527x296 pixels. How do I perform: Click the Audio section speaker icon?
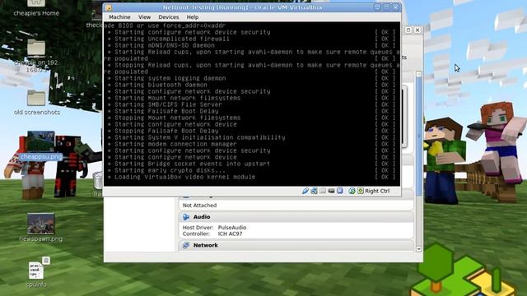[x=186, y=217]
